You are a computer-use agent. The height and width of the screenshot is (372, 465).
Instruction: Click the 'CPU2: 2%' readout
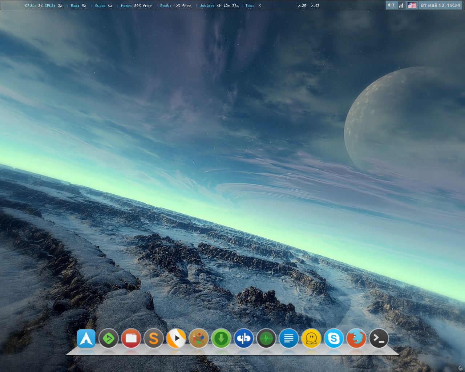click(53, 6)
